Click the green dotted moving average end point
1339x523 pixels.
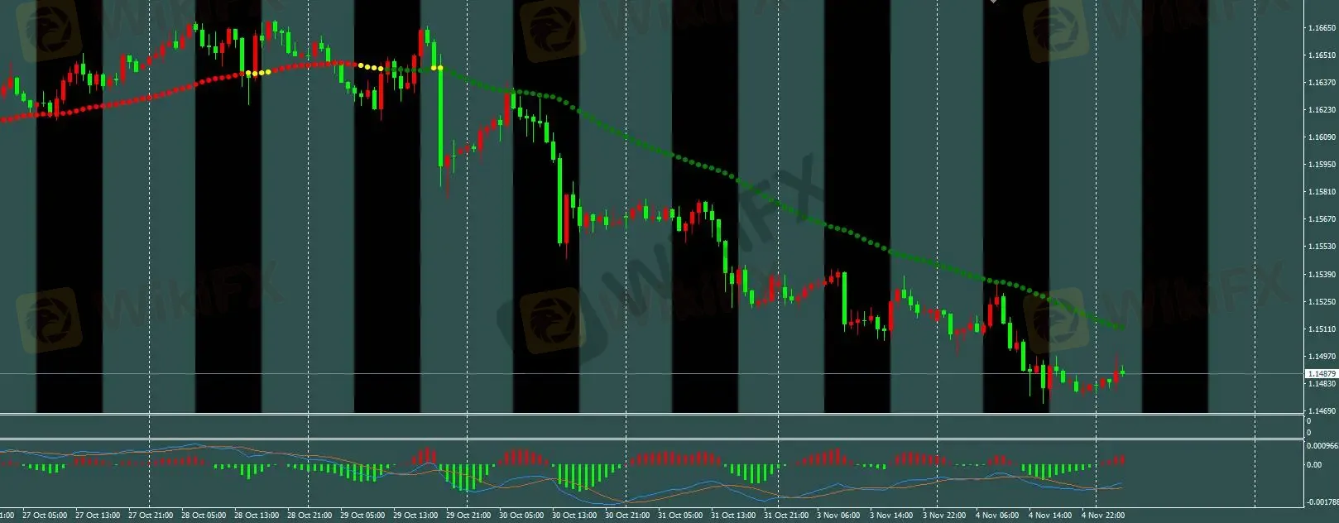pos(1121,328)
